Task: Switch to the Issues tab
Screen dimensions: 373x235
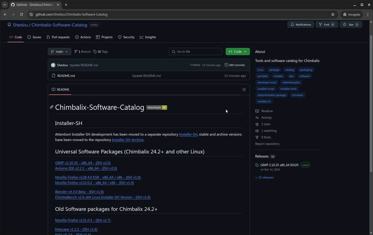Action: pos(34,37)
